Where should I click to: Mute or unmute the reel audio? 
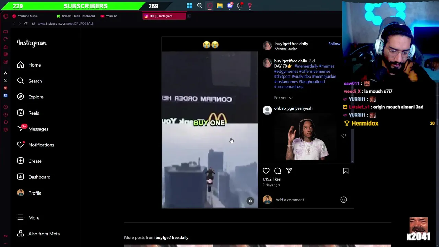point(250,201)
